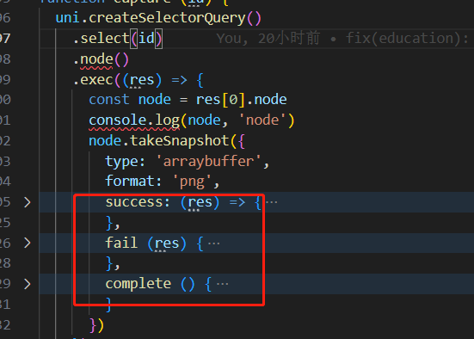Click 'const node = res[0].node' line
The height and width of the screenshot is (339, 474).
[188, 100]
